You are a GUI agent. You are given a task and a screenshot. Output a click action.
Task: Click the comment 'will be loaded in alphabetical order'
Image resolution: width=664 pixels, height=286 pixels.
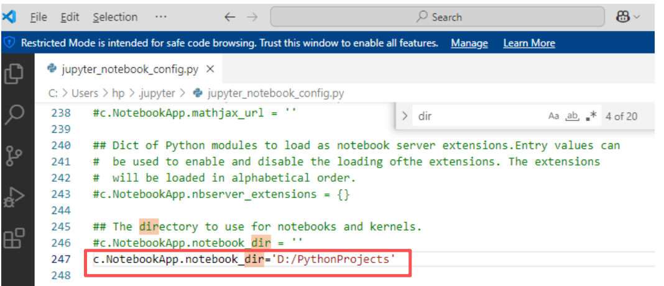224,178
